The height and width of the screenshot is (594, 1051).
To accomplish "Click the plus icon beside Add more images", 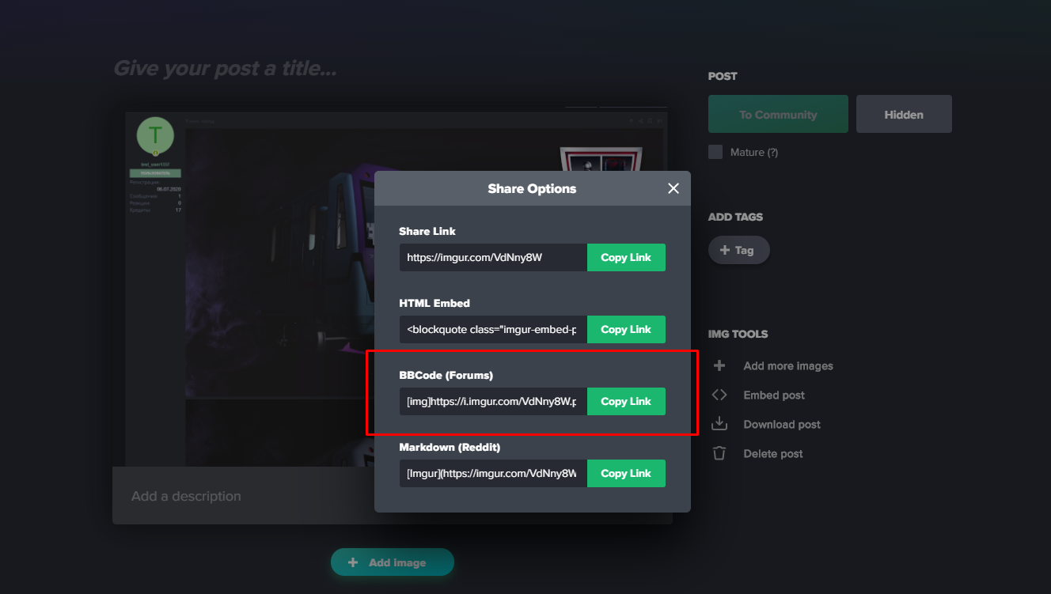I will point(719,365).
